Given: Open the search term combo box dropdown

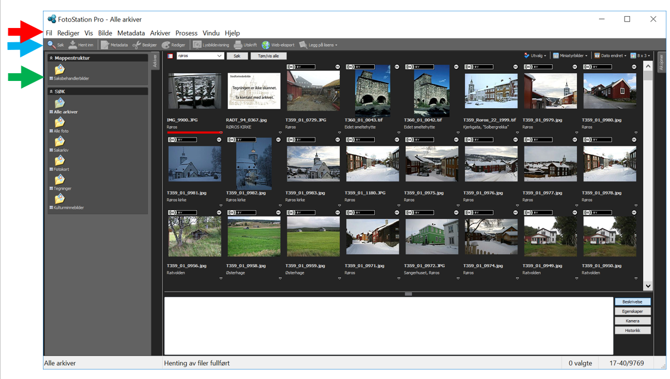Looking at the screenshot, I should (x=219, y=56).
